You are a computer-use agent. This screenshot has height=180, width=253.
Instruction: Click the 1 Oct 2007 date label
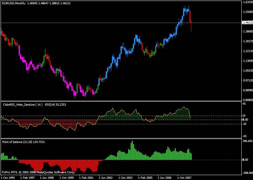pyautogui.click(x=185, y=178)
